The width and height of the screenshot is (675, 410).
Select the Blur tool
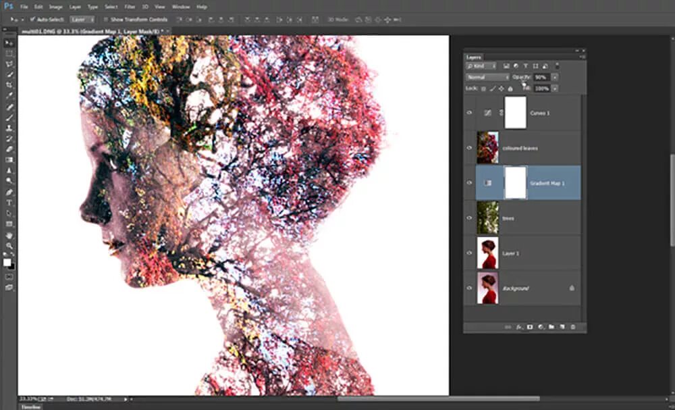(9, 170)
